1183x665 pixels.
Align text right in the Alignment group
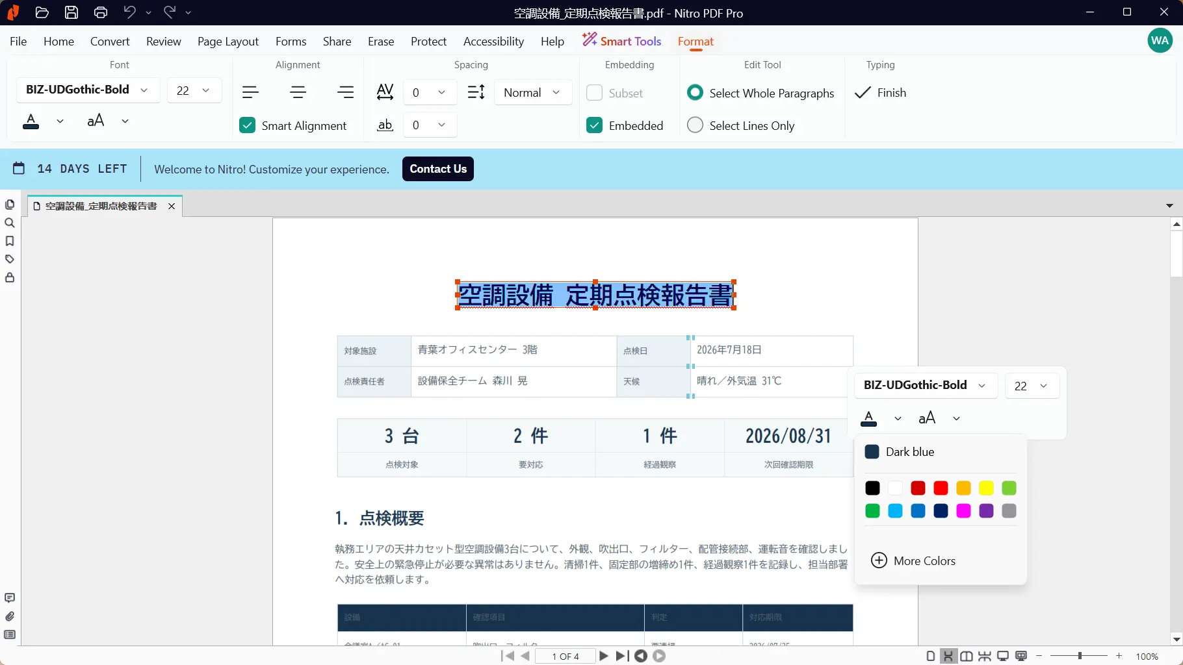tap(345, 92)
